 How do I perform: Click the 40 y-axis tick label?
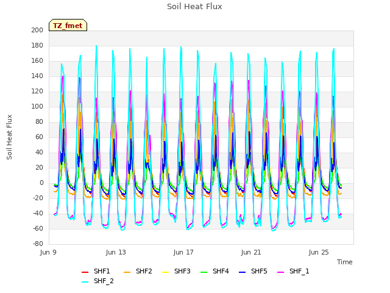pyautogui.click(x=39, y=153)
